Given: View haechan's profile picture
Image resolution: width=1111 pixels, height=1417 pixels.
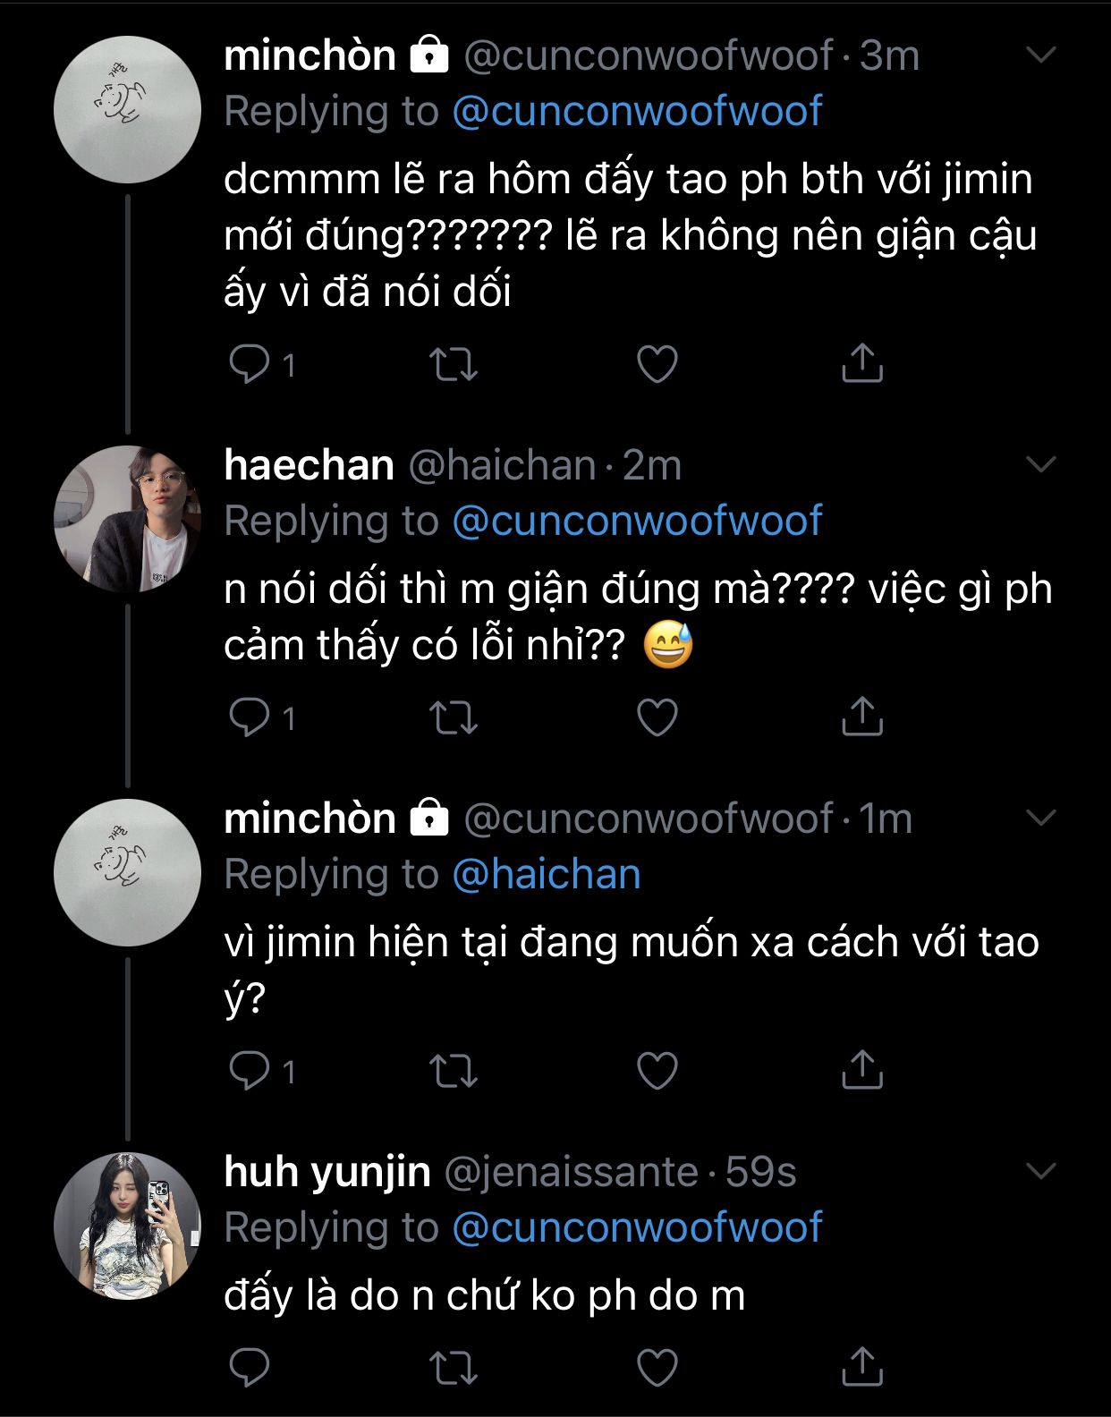Looking at the screenshot, I should pos(128,519).
